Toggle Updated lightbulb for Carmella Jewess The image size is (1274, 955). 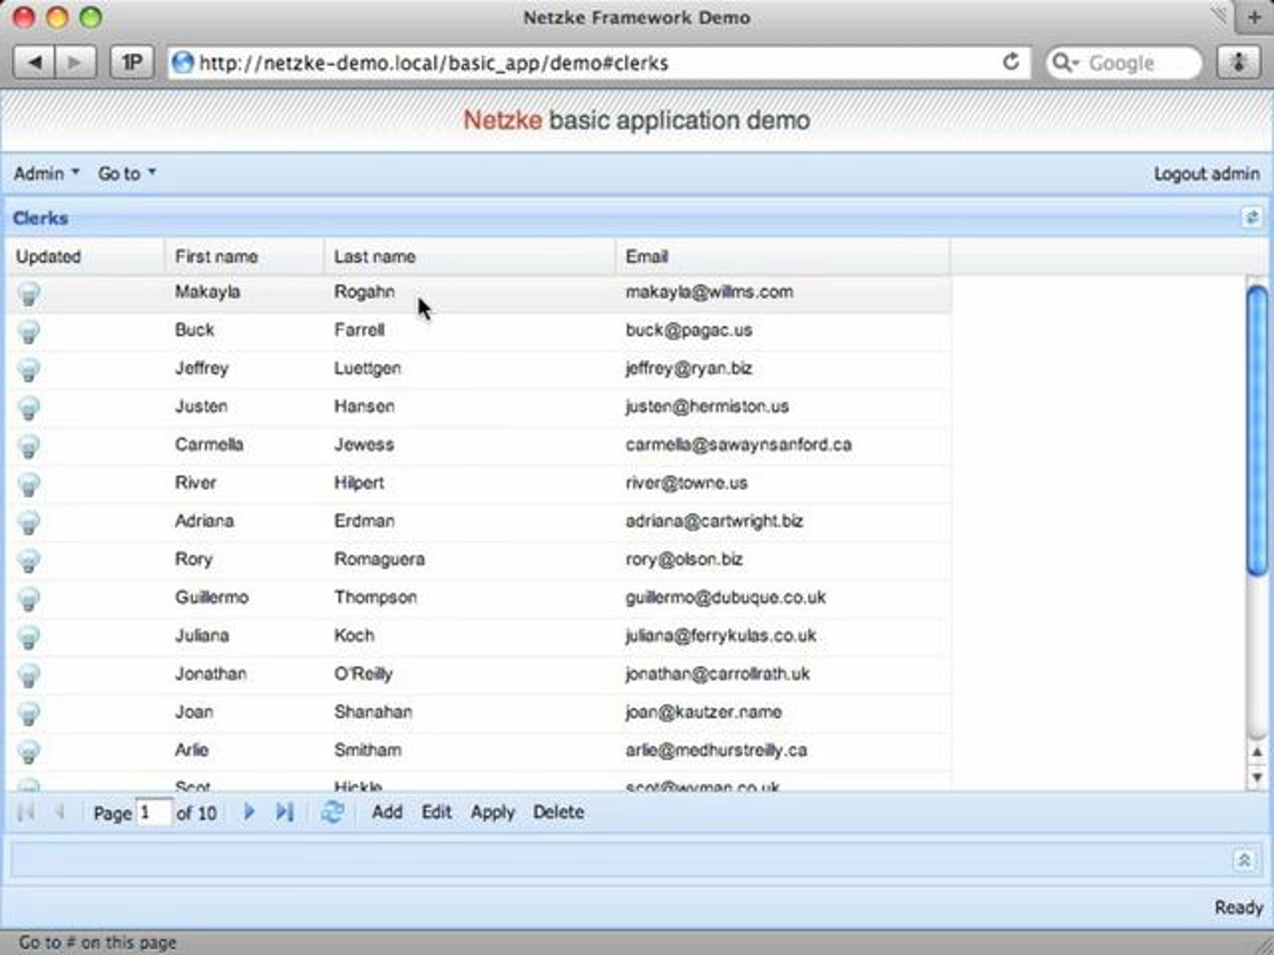[29, 446]
